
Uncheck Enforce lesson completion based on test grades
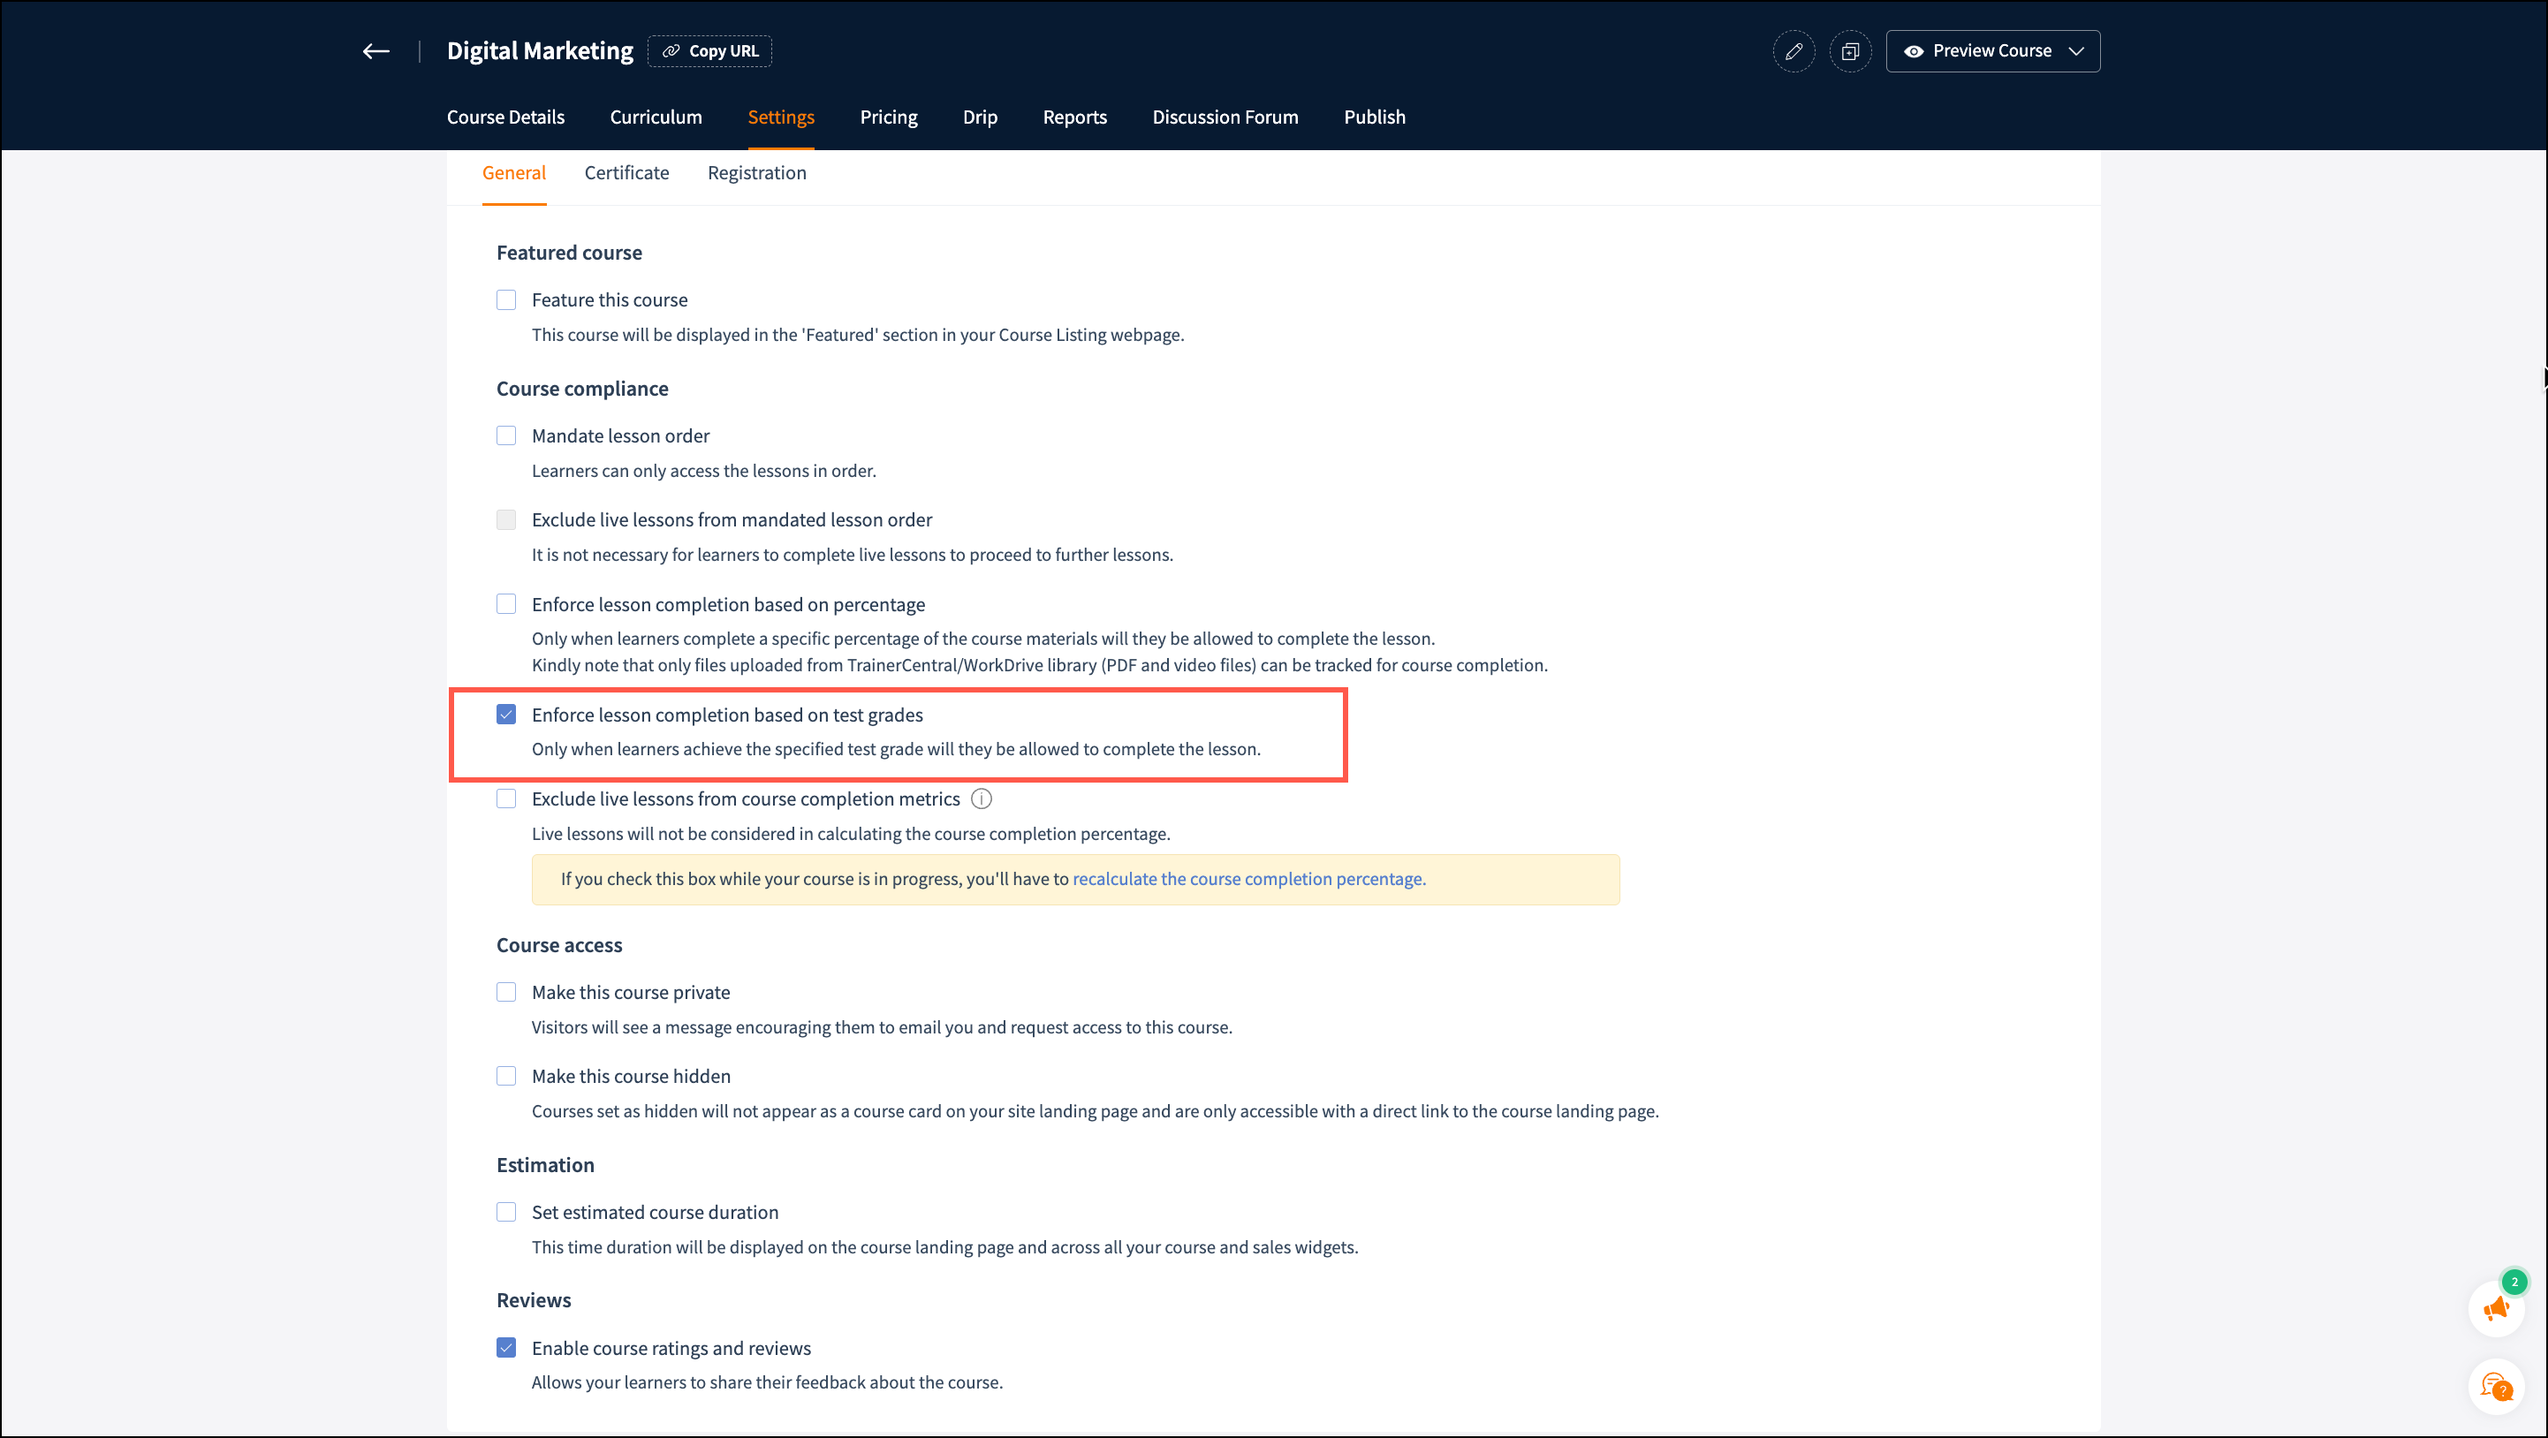506,715
